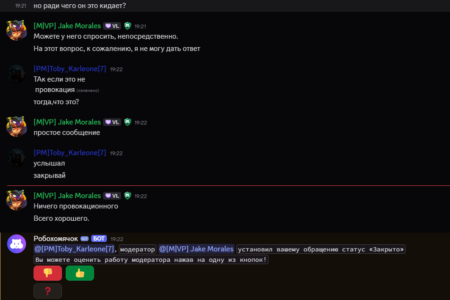Click the red question mark button
Screen dimensions: 450x300
coord(48,291)
